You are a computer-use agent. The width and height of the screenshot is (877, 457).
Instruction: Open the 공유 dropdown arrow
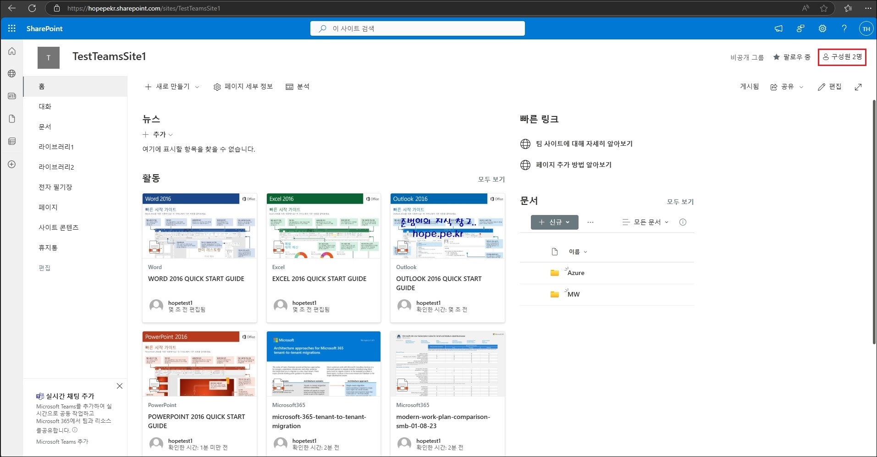coord(801,87)
